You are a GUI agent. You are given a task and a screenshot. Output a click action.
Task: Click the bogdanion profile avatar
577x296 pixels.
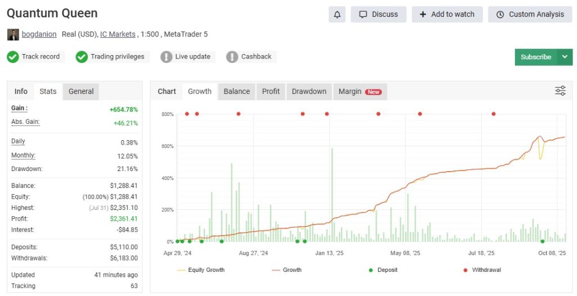pyautogui.click(x=13, y=34)
